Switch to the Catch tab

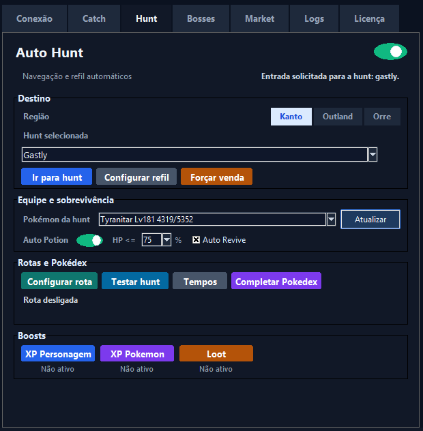point(94,18)
